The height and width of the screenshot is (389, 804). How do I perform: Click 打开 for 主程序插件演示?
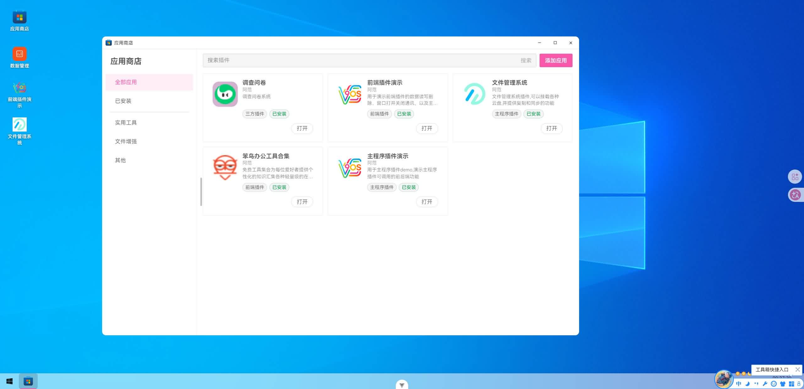427,202
